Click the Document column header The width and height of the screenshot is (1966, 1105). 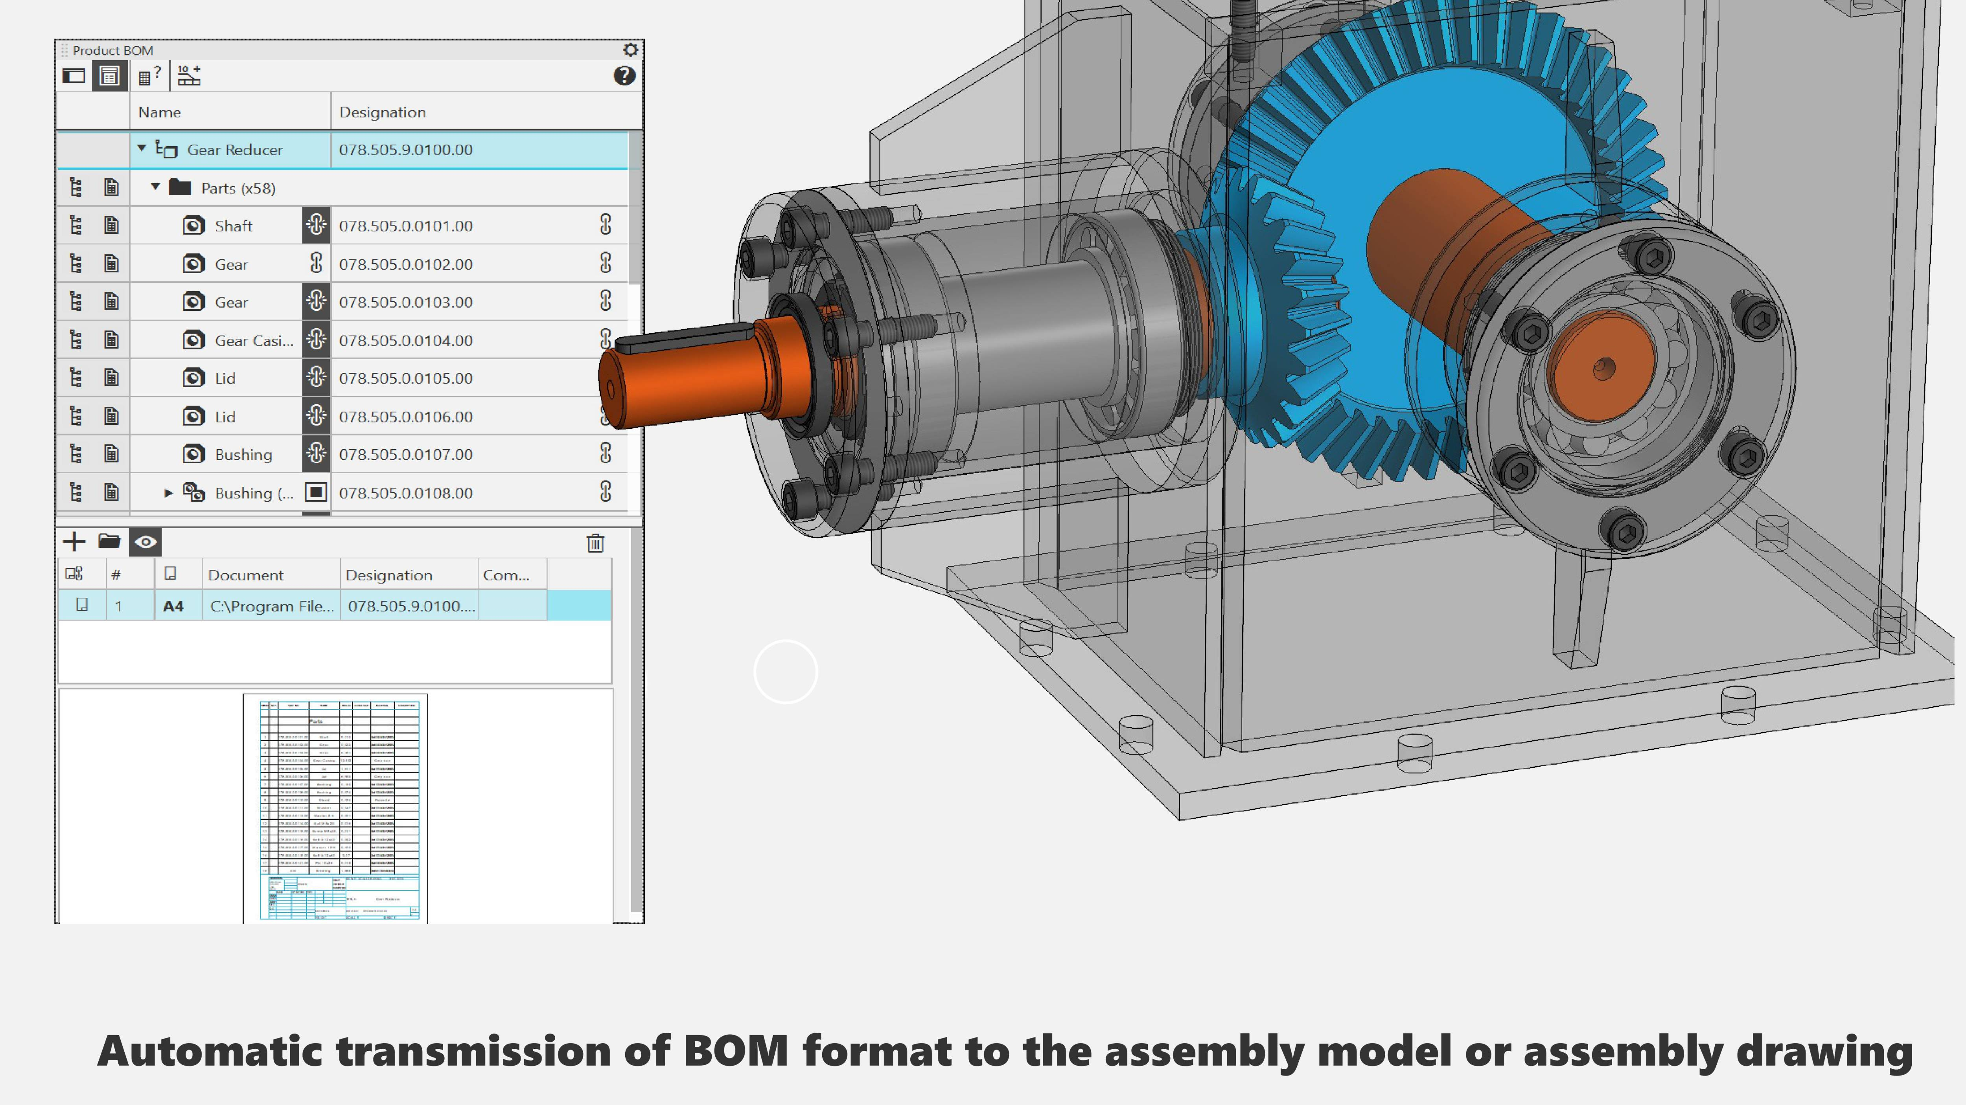click(x=271, y=575)
